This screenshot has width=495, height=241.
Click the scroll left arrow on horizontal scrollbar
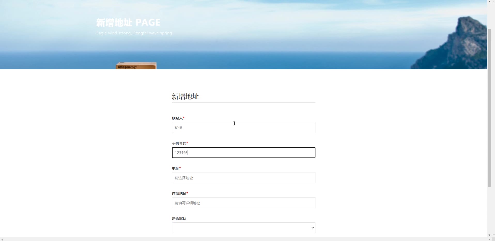(x=2, y=239)
